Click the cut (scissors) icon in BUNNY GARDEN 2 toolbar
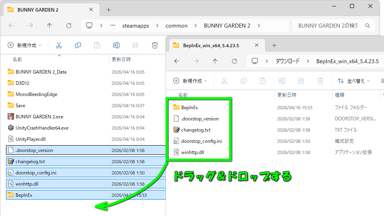The image size is (384, 216). click(x=59, y=45)
